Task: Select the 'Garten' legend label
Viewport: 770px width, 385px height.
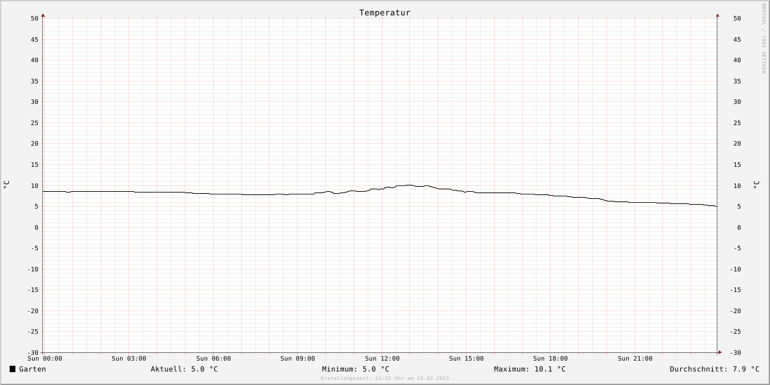Action: point(32,369)
